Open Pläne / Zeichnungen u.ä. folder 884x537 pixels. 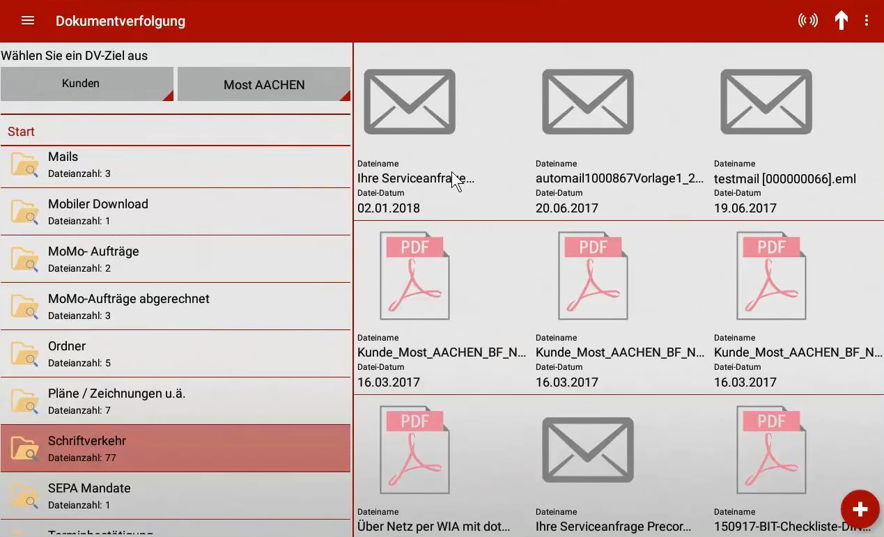(x=176, y=401)
